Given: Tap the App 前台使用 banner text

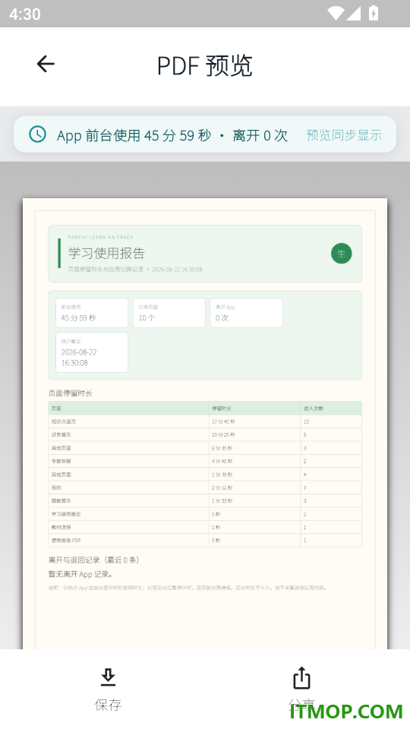Looking at the screenshot, I should 172,135.
